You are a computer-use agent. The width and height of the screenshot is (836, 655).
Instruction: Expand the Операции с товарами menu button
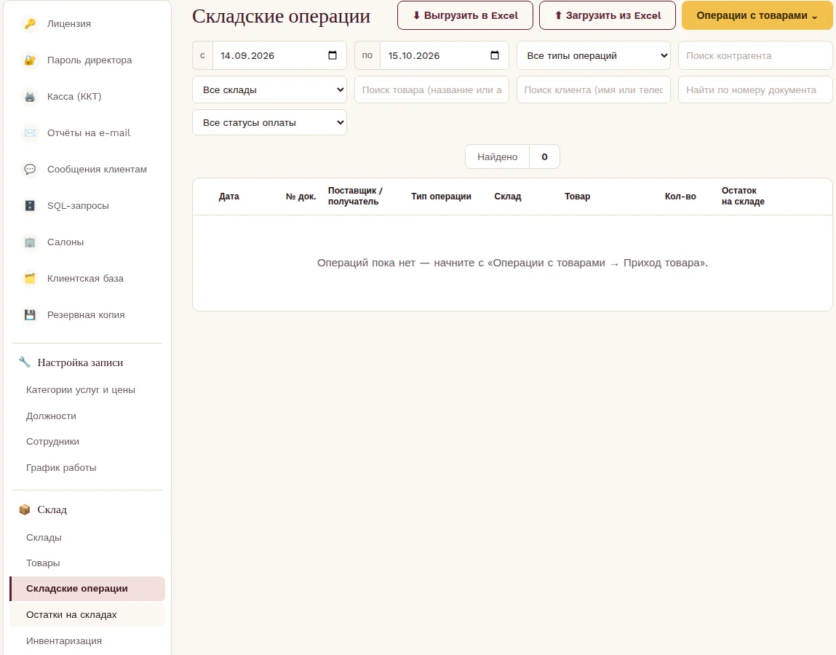[757, 15]
